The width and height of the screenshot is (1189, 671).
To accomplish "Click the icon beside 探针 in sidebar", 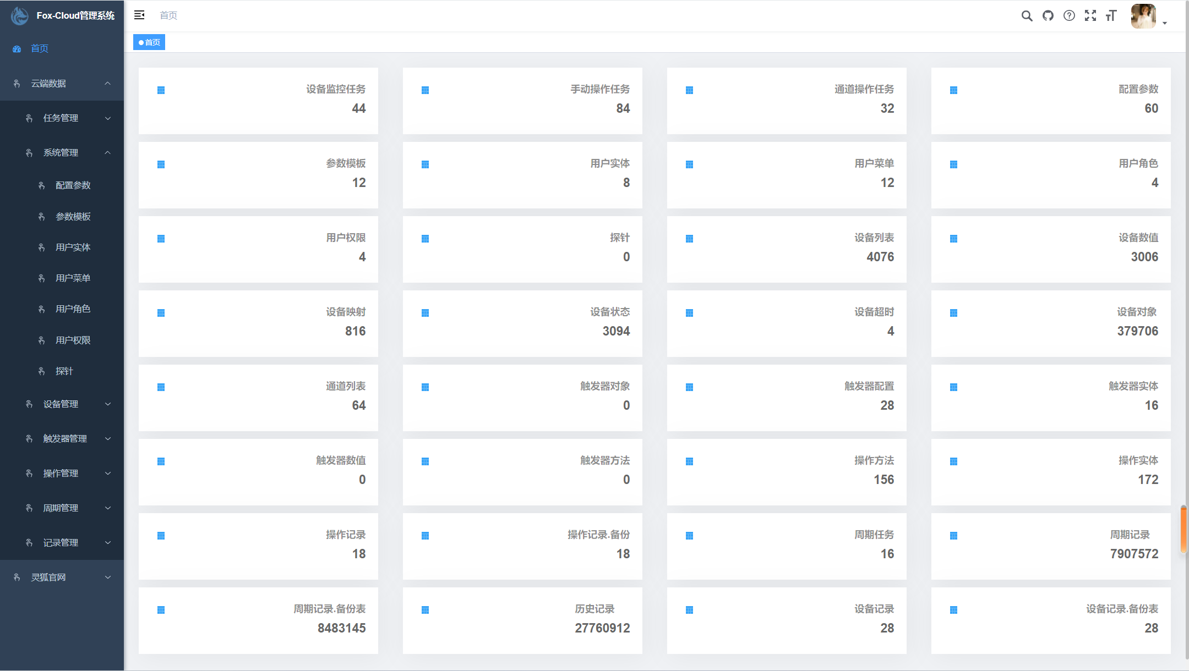I will (42, 371).
